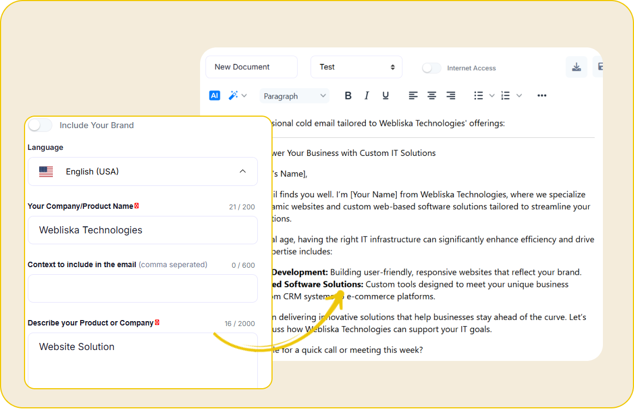Edit the Webliska Technologies company name field
This screenshot has height=416, width=634.
click(x=143, y=230)
